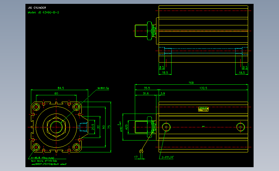Select the 132.5 body length dimension
This screenshot has height=171, width=279.
[203, 88]
